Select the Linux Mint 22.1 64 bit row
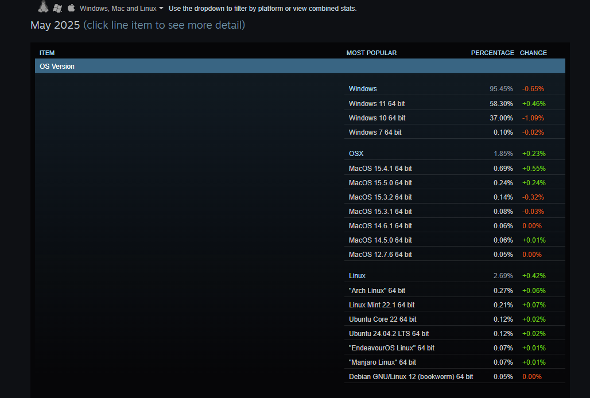590x398 pixels. [x=455, y=305]
